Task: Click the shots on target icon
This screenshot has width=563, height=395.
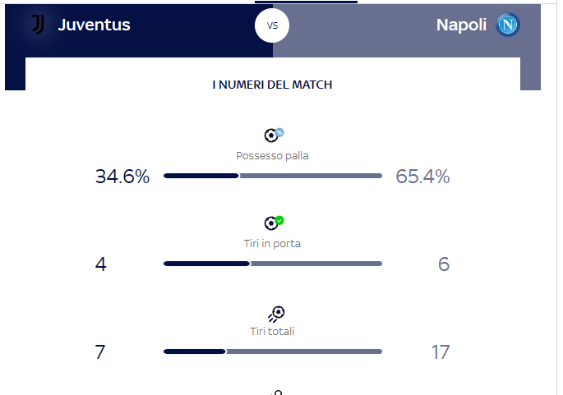Action: click(273, 223)
